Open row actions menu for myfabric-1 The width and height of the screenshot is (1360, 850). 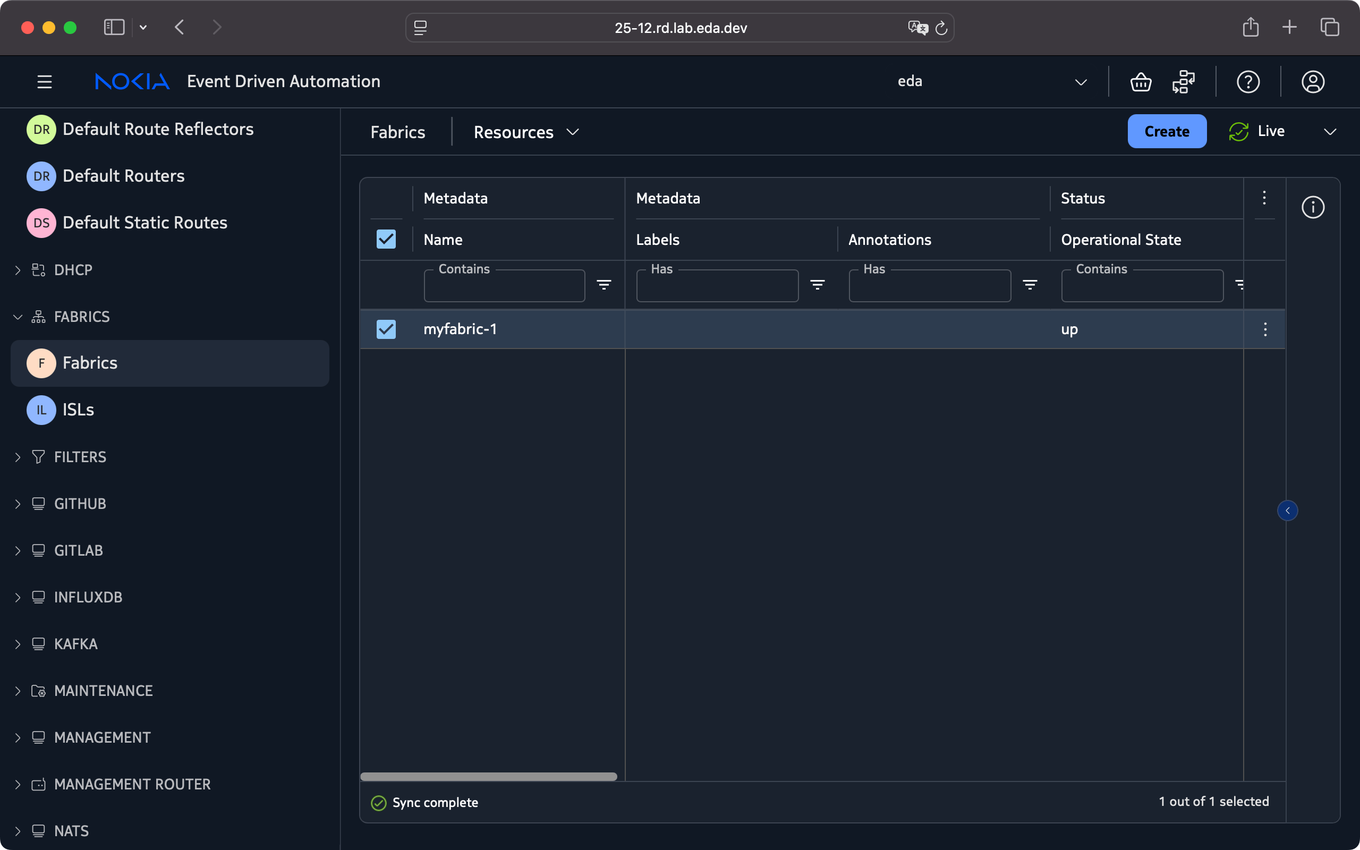[x=1264, y=329]
